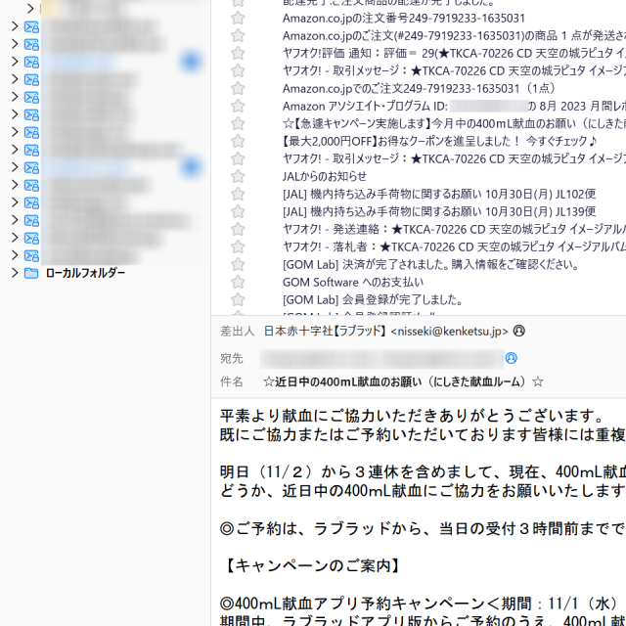Open [GOM Lab] 決済が完了されました message
Image resolution: width=626 pixels, height=626 pixels.
[x=430, y=264]
